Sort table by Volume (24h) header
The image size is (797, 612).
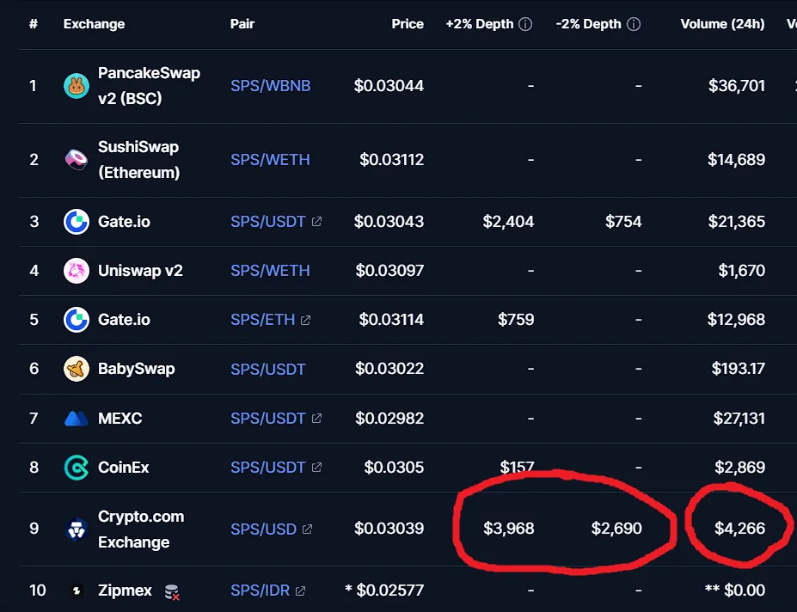click(722, 24)
